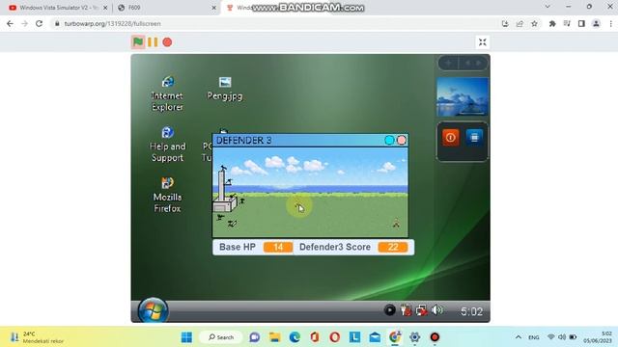
Task: Open Settings gear on the Windows taskbar
Action: point(414,337)
